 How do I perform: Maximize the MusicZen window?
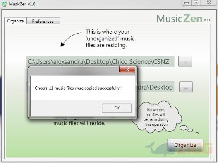coord(196,2)
